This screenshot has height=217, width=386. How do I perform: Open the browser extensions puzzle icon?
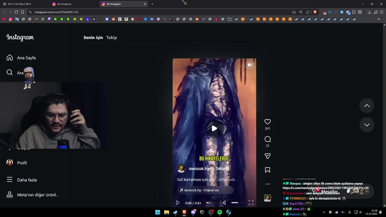[354, 12]
